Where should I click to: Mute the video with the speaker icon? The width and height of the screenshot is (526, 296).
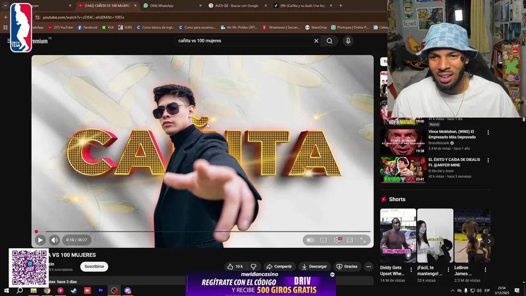[x=54, y=240]
